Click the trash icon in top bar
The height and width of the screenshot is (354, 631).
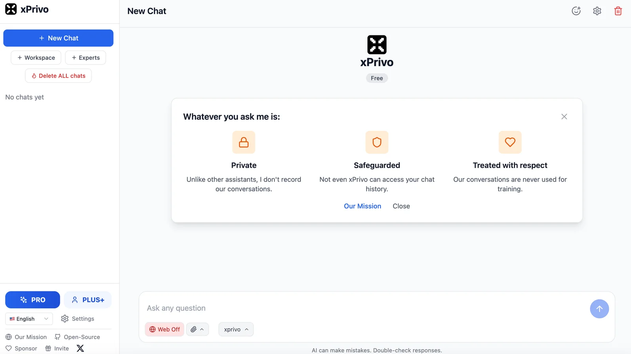[618, 11]
